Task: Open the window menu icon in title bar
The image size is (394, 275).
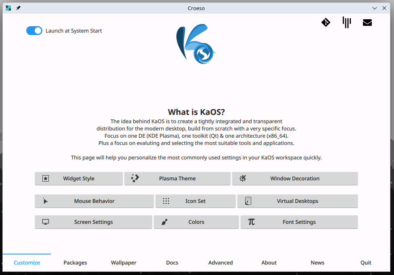Action: point(8,8)
